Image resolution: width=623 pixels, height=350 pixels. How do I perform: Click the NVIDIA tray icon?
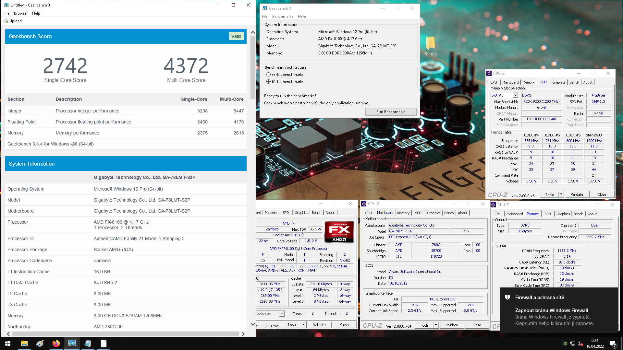(x=565, y=344)
